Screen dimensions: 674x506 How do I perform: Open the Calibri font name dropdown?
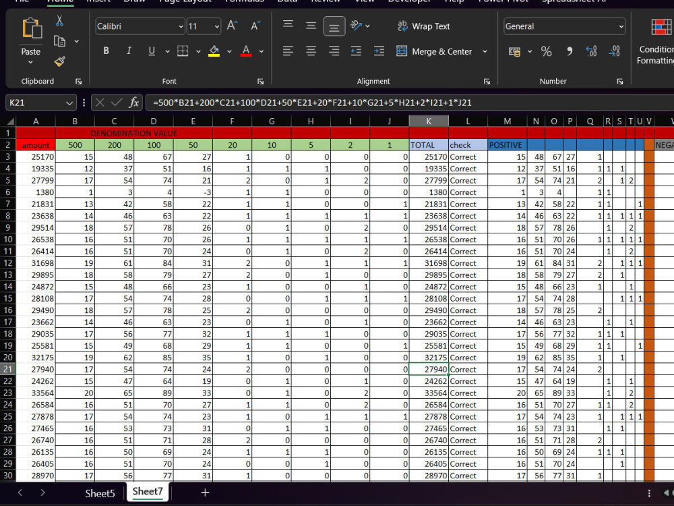[x=181, y=27]
